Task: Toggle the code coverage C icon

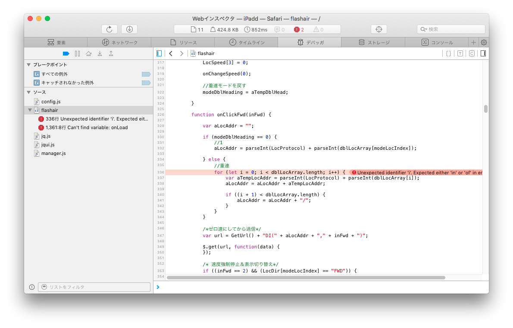Action: pyautogui.click(x=472, y=53)
